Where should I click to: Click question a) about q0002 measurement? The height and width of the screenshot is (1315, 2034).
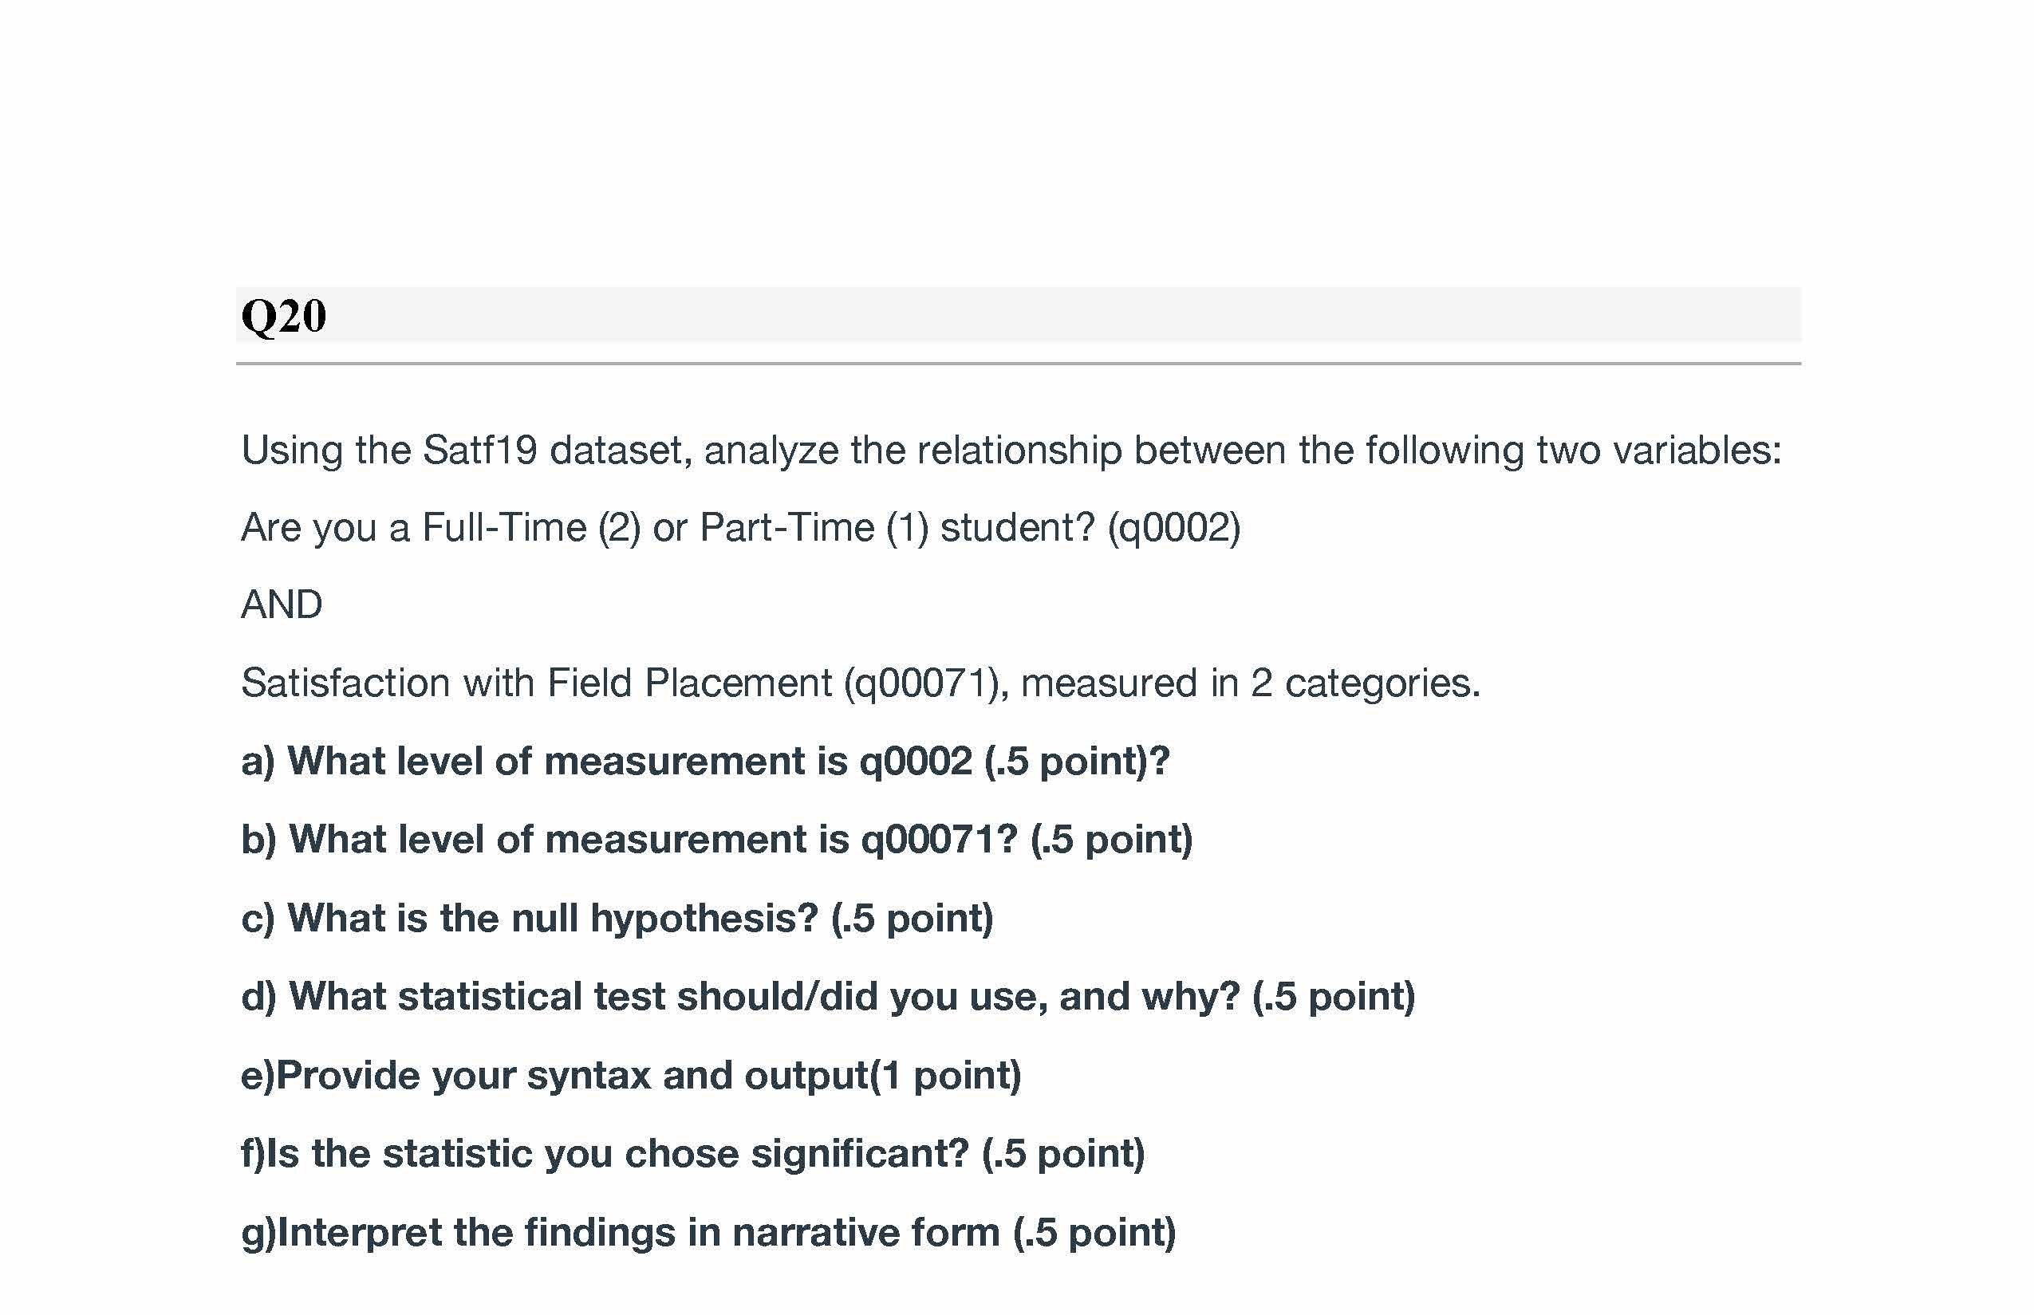coord(704,760)
